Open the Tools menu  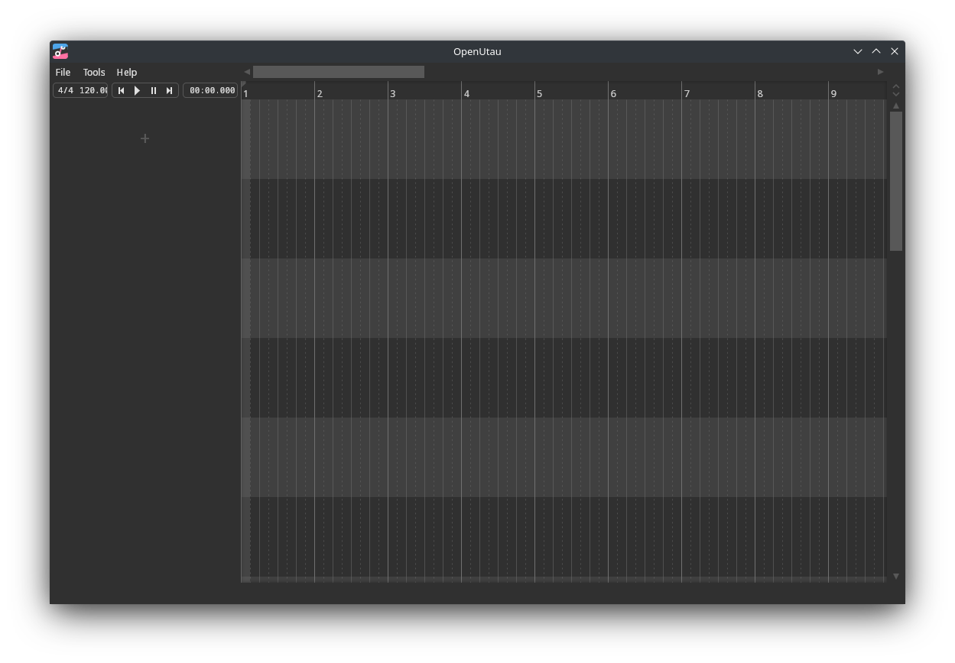[x=94, y=72]
